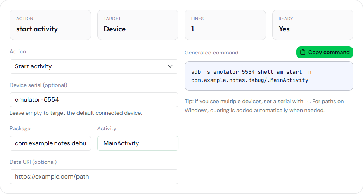Click the ACTION start activity summary card
The image size is (363, 194).
coord(50,25)
